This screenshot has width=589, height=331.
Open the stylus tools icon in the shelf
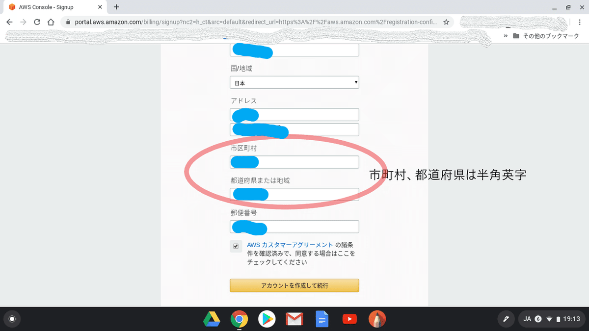[506, 319]
